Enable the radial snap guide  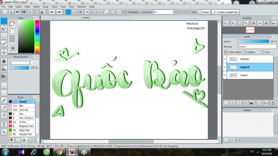pyautogui.click(x=93, y=12)
